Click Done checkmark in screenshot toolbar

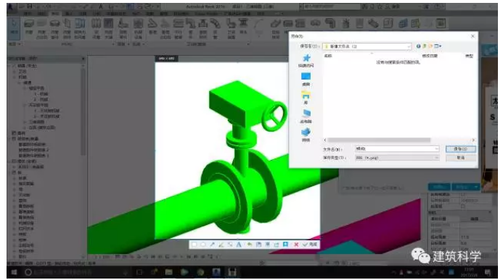click(310, 245)
